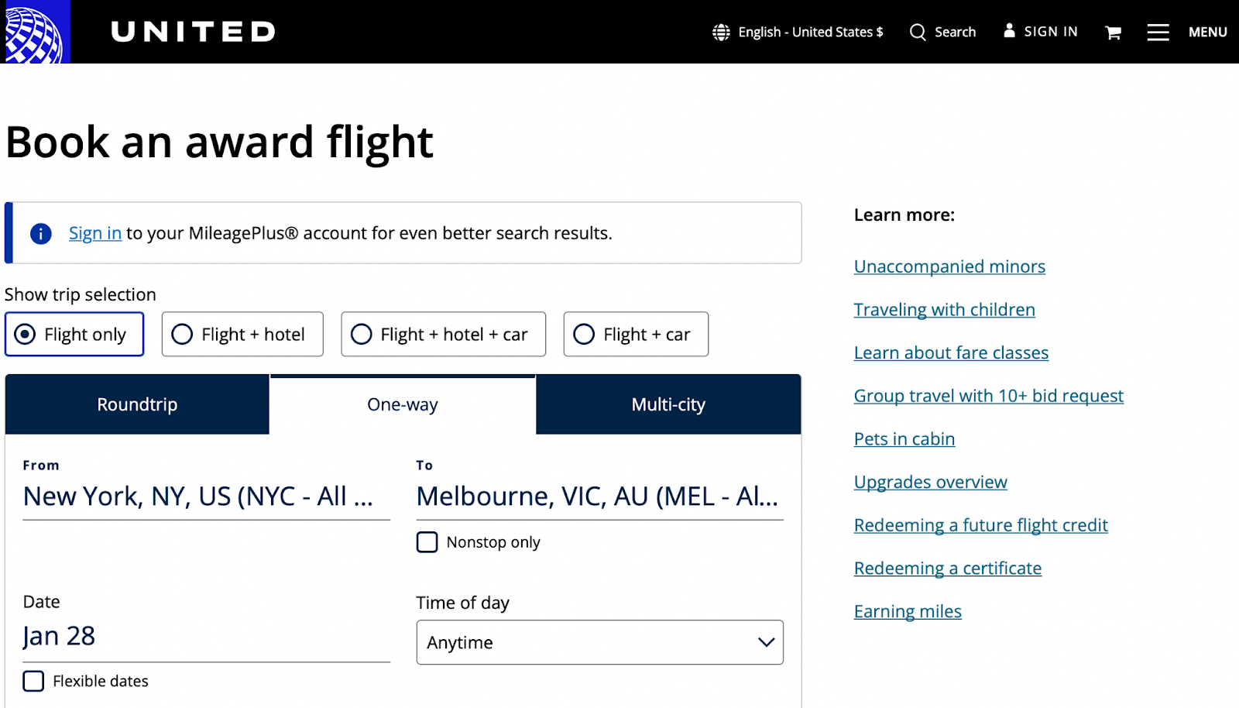Click the magnifying glass search icon

point(918,32)
